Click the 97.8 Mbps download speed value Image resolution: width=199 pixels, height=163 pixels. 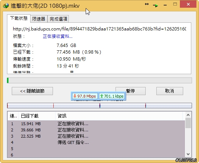coord(86,96)
